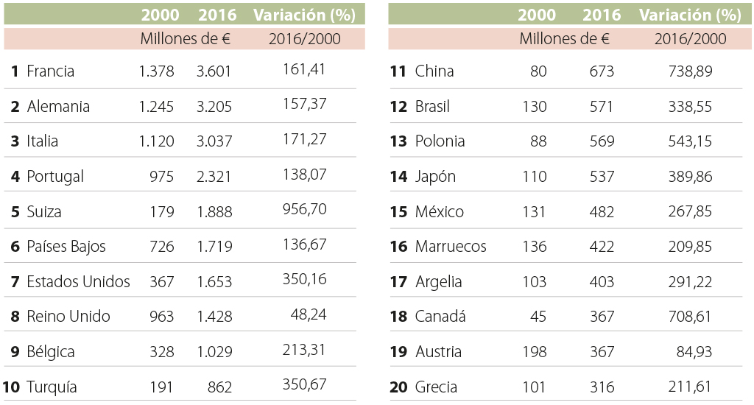
Task: Select Polonia's 2016 value 569
Action: 602,141
